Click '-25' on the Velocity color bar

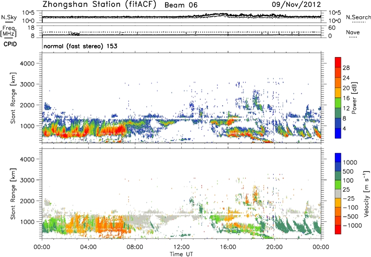point(349,199)
